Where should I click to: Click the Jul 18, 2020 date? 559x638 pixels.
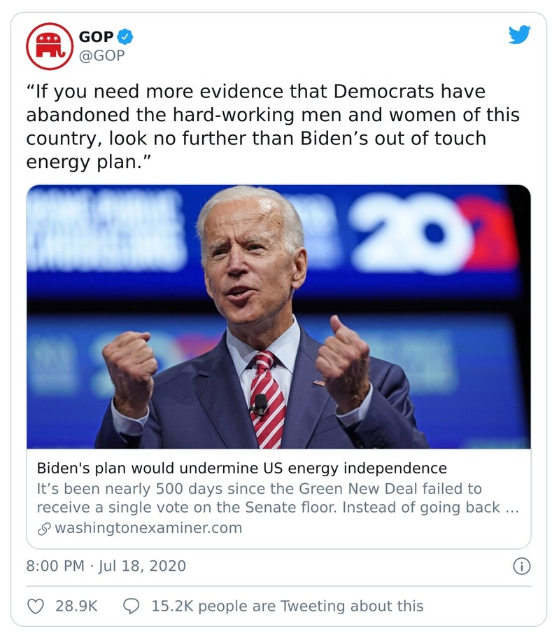pyautogui.click(x=143, y=566)
